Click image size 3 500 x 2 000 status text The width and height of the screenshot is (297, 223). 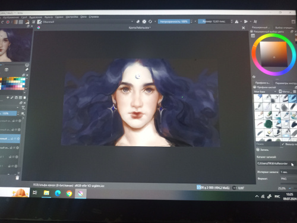click(213, 187)
